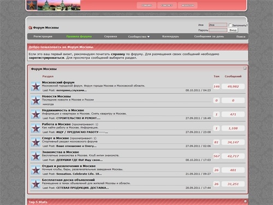273x205 pixels.
Task: Click the 49,982 messages count
Action: pyautogui.click(x=233, y=86)
